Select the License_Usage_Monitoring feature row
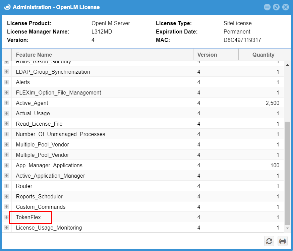The width and height of the screenshot is (293, 251). click(x=49, y=228)
